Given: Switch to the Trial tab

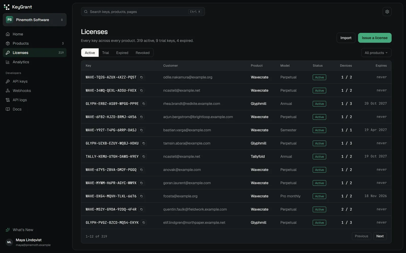Looking at the screenshot, I should point(106,53).
